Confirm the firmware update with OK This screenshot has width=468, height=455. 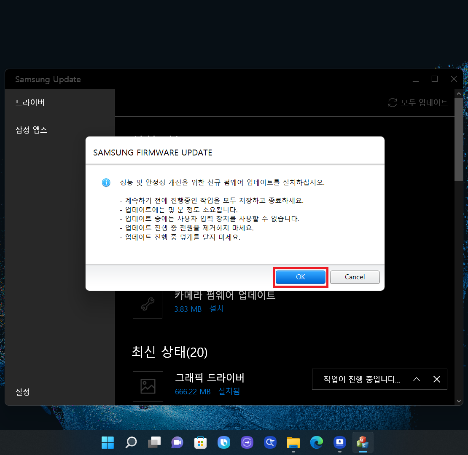(x=300, y=277)
